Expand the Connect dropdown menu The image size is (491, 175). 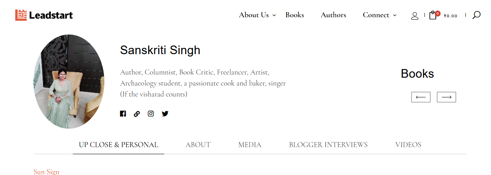(x=380, y=15)
